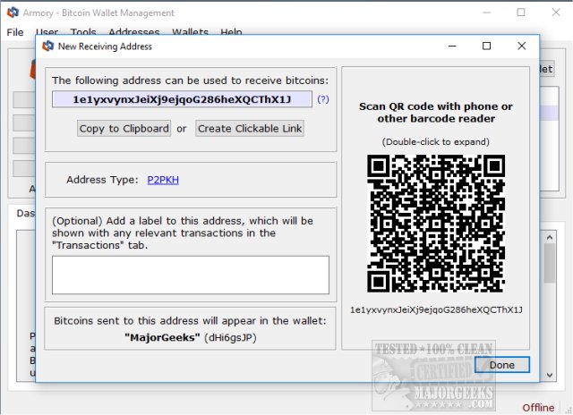
Task: Click the scrollbar thumb in the main window
Action: pos(550,263)
